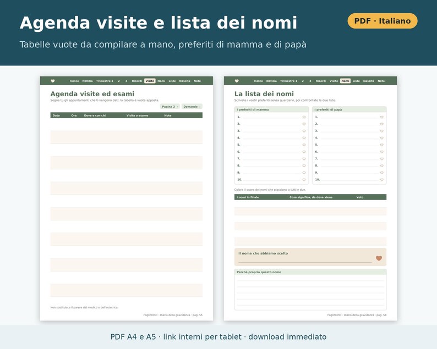Screen dimensions: 437x349
Task: Color heart for papà's name number 9
Action: pos(382,173)
